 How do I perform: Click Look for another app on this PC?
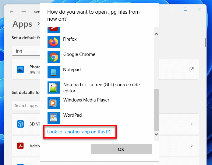pos(79,132)
